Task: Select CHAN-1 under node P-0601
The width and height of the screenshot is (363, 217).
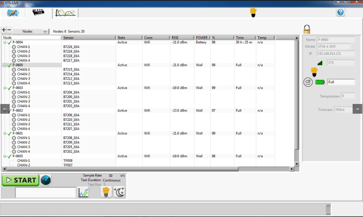Action: tap(23, 138)
